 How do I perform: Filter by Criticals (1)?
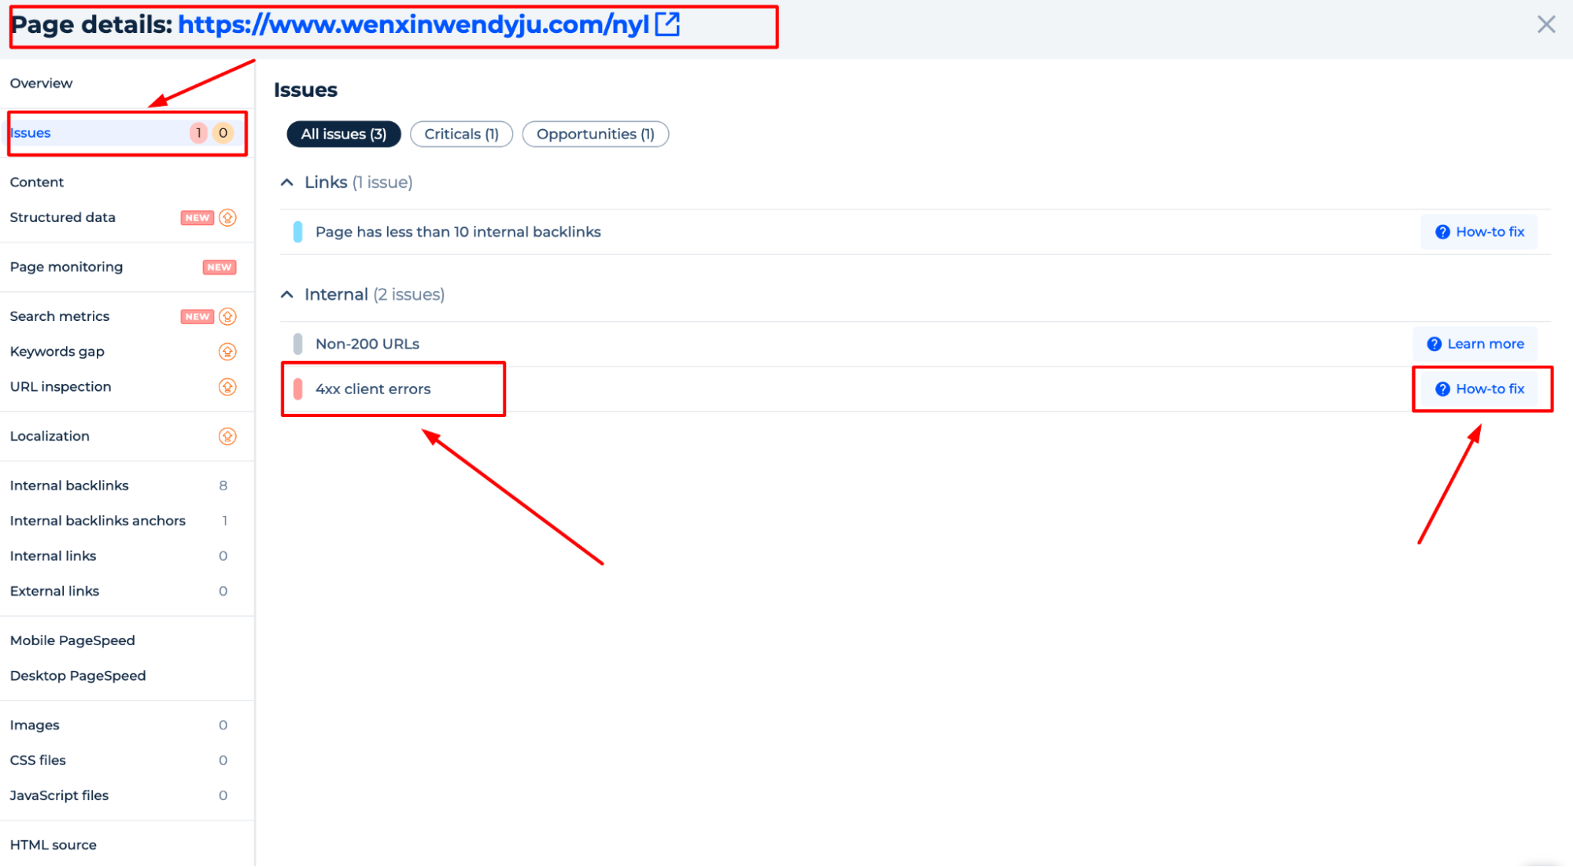click(462, 135)
